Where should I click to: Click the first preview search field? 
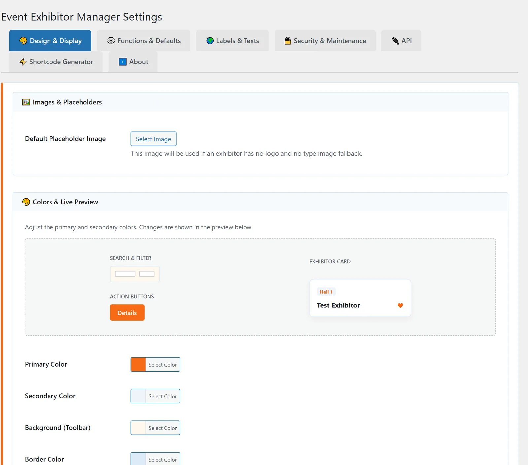click(125, 274)
